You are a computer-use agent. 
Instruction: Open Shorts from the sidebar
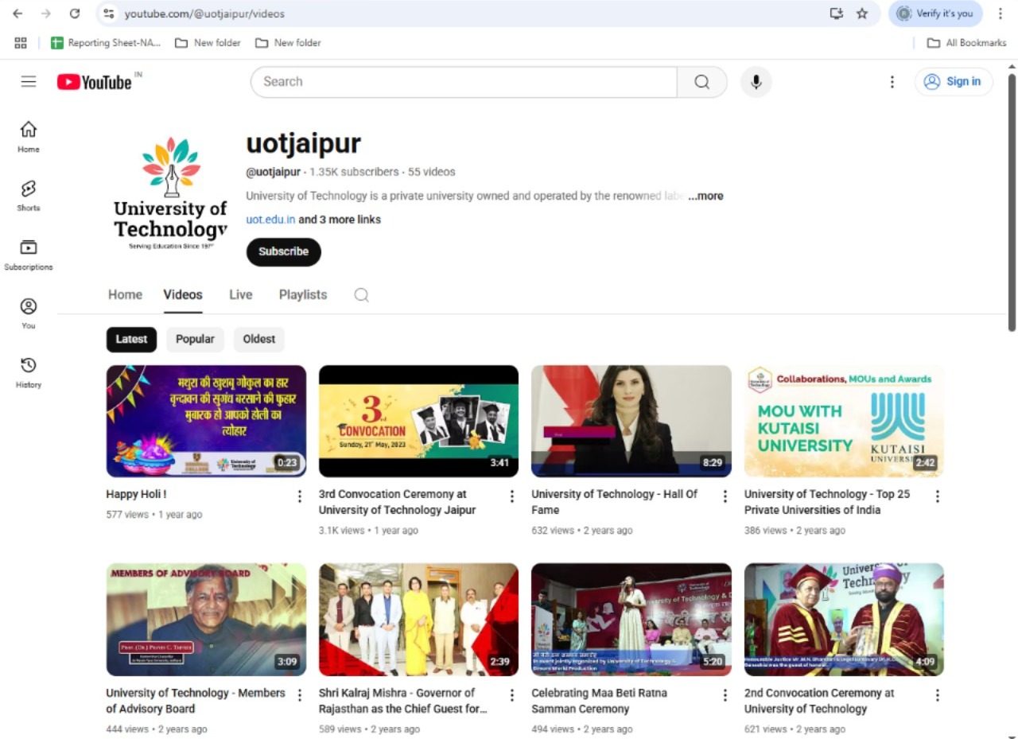click(x=29, y=195)
